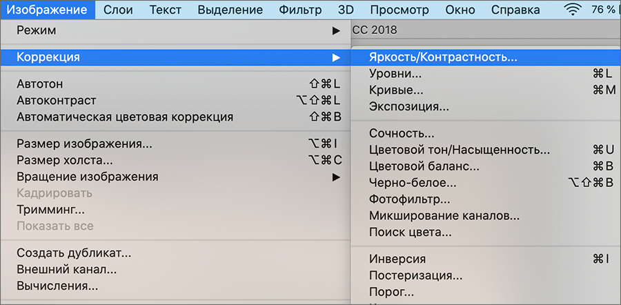
Task: Open Размер изображения dialog
Action: point(175,144)
